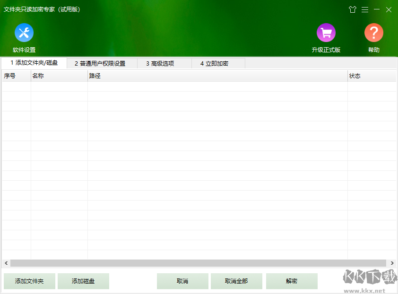Image resolution: width=398 pixels, height=294 pixels.
Task: Click the 添加文件夹 button
Action: (29, 281)
